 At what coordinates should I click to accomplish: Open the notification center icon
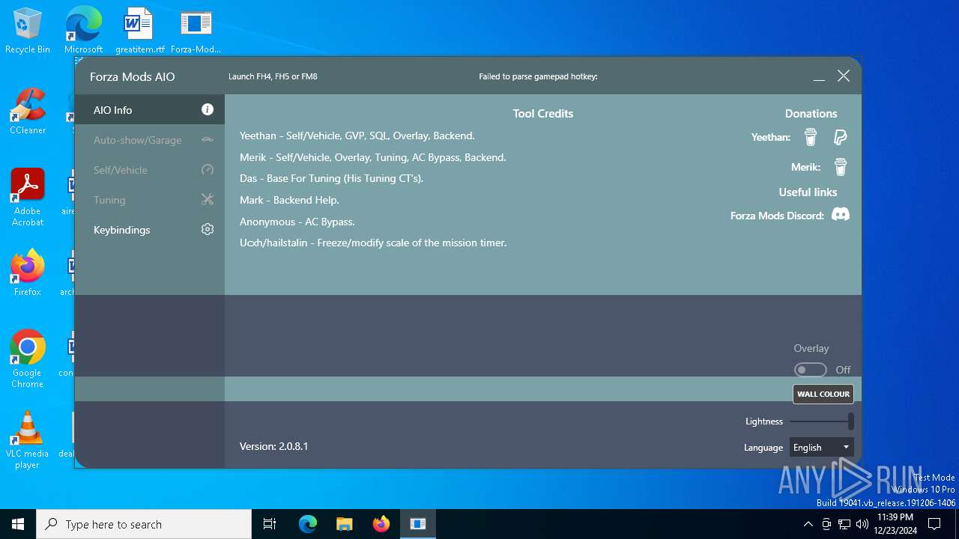[x=935, y=524]
